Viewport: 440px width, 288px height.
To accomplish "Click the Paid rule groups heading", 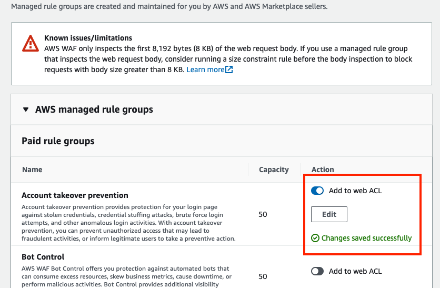I will tap(58, 141).
